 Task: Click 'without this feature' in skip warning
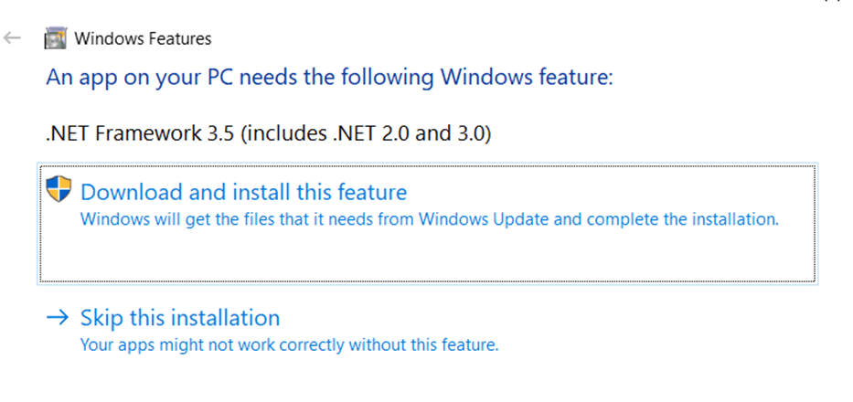424,344
